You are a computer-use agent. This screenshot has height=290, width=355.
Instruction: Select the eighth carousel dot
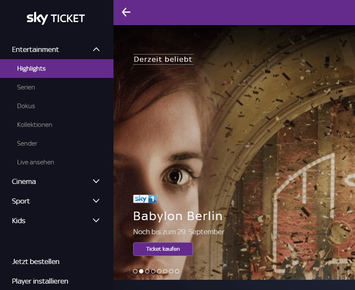(x=177, y=271)
